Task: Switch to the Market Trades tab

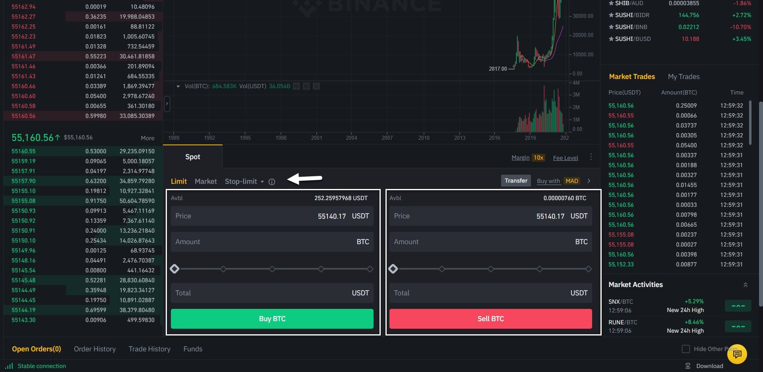Action: (x=632, y=77)
